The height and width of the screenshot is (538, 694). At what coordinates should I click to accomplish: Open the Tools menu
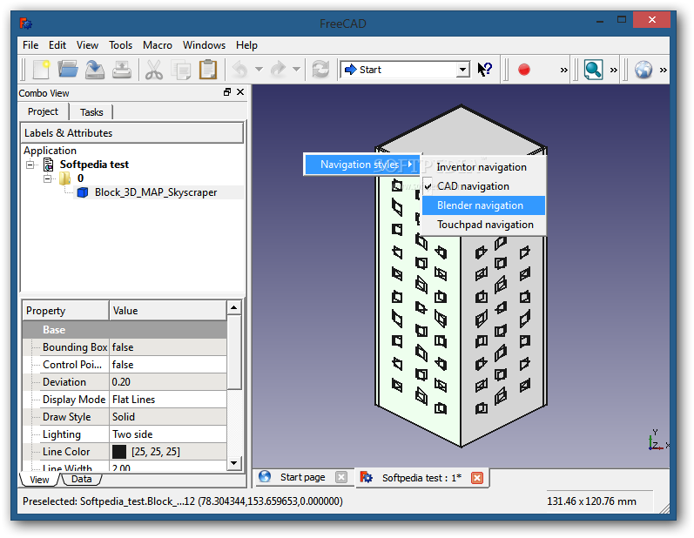point(120,45)
